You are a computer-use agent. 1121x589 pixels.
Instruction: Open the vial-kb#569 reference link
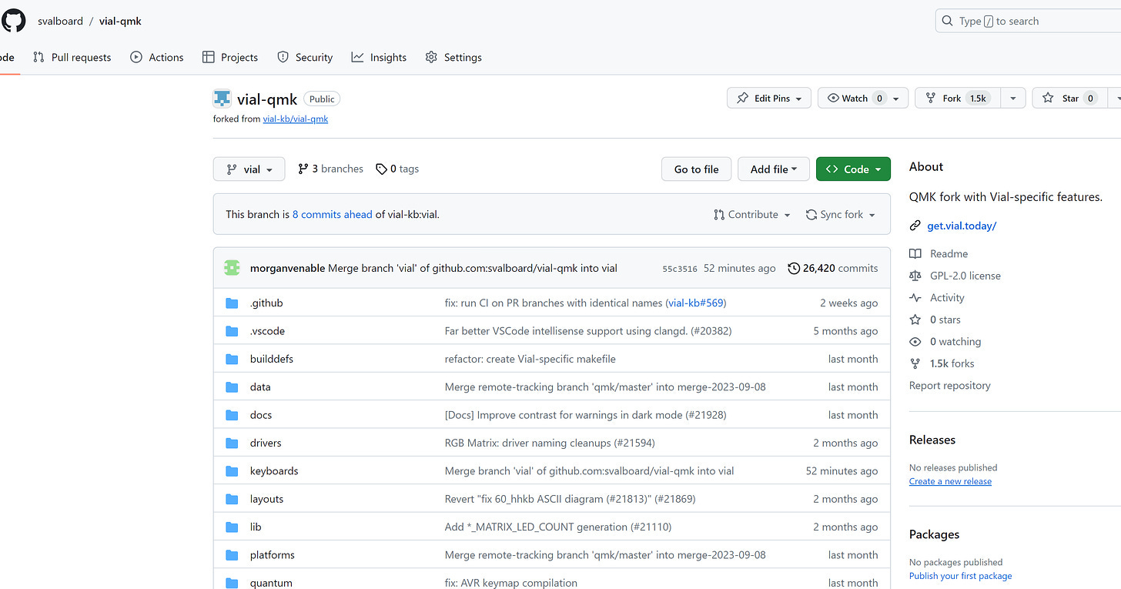point(695,303)
